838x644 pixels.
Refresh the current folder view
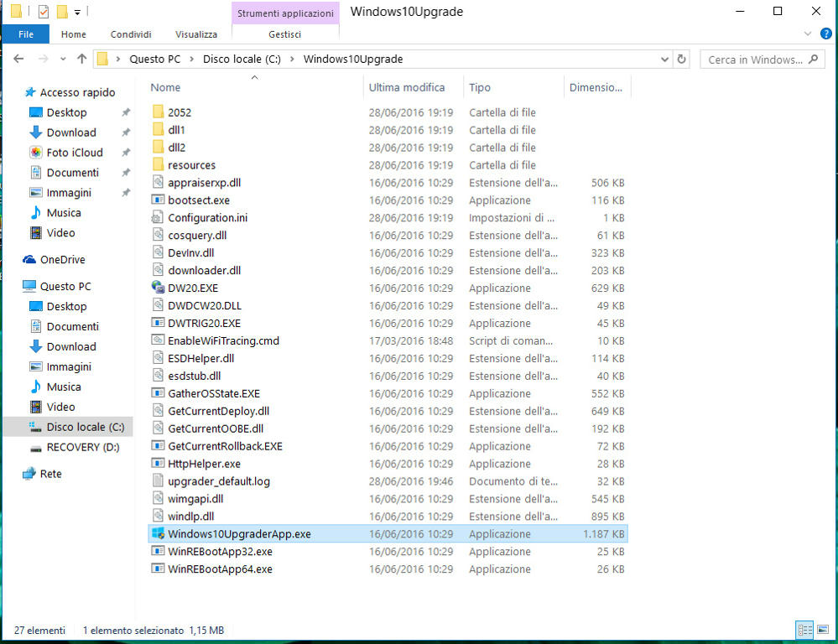click(x=682, y=60)
